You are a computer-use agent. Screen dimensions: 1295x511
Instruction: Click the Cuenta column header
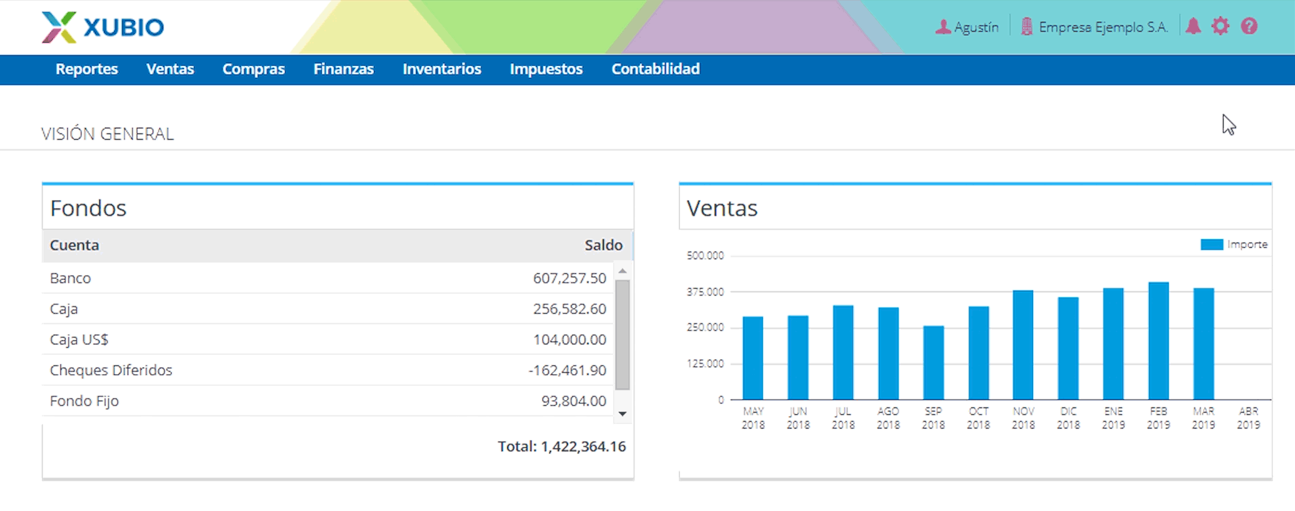[75, 245]
